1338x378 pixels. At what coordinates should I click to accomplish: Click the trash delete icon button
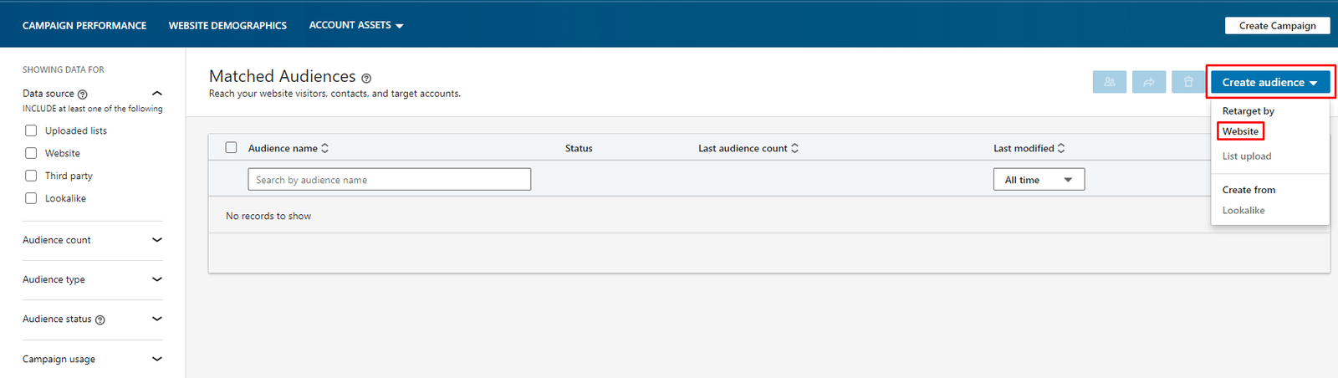pyautogui.click(x=1188, y=82)
